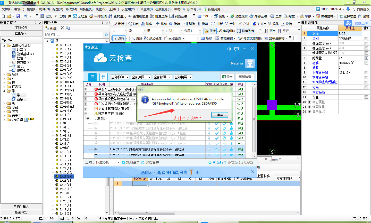
Task: Click the undo arrow icon
Action: [x=26, y=16]
